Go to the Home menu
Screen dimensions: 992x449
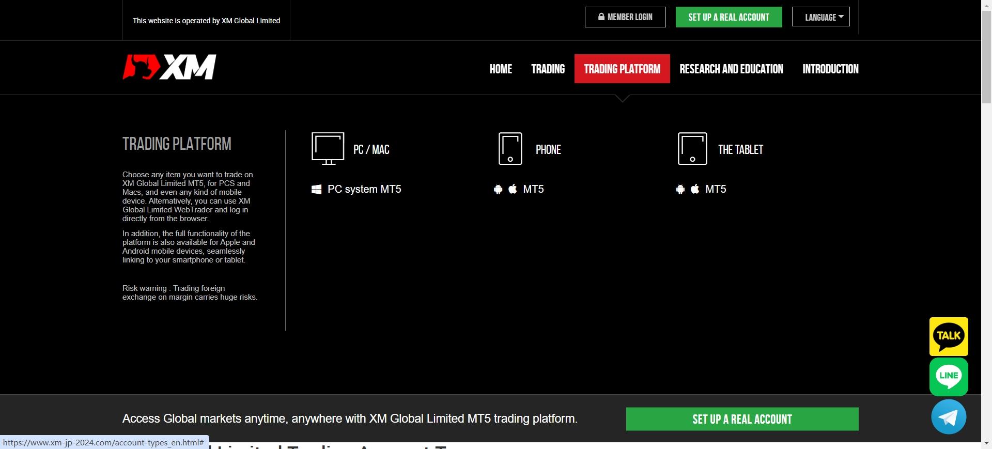pyautogui.click(x=501, y=69)
